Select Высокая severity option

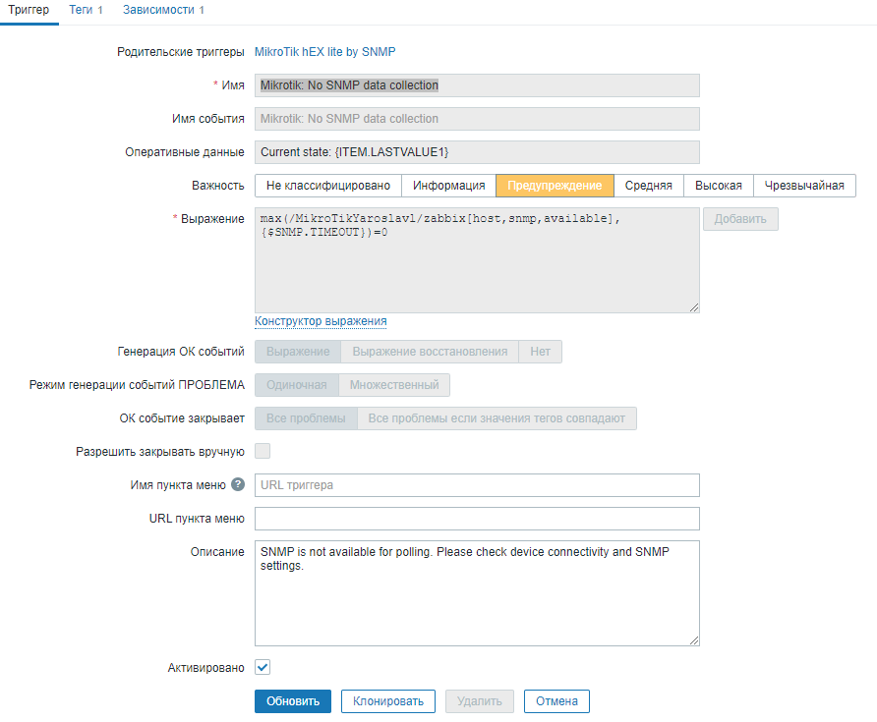(x=719, y=186)
